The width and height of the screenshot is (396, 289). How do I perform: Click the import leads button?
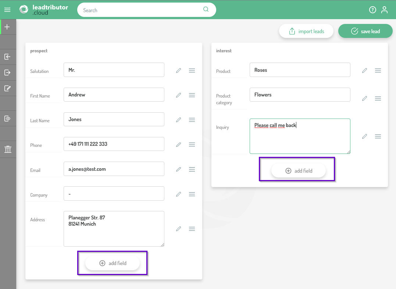click(306, 31)
